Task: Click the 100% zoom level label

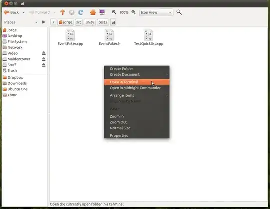Action: click(124, 12)
